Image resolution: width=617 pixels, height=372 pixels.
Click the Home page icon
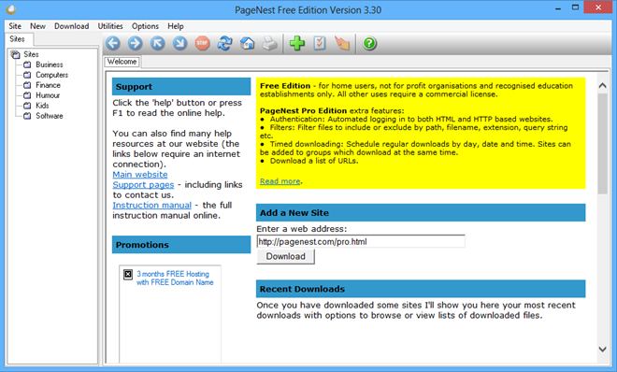pos(248,43)
